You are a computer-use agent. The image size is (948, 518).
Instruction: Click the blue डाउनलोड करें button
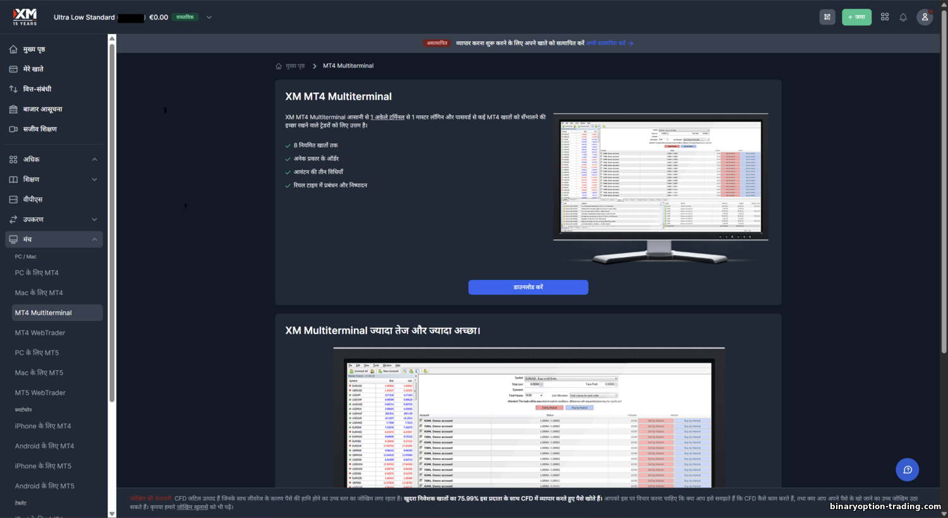528,287
